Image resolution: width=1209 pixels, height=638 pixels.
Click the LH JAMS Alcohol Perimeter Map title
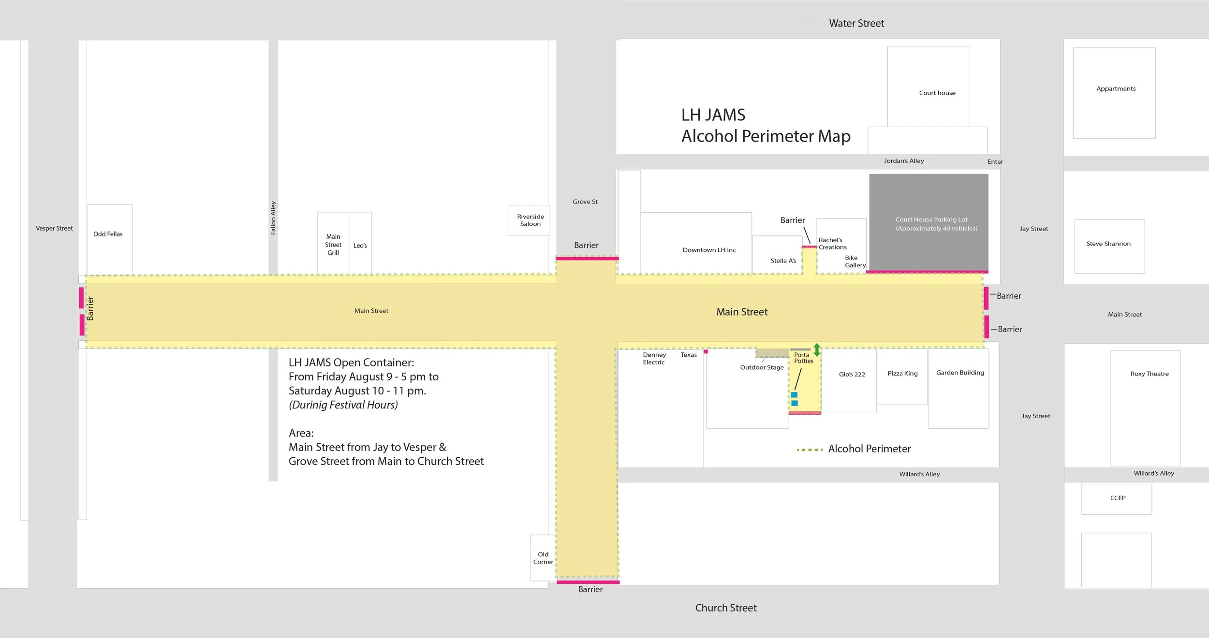(765, 126)
